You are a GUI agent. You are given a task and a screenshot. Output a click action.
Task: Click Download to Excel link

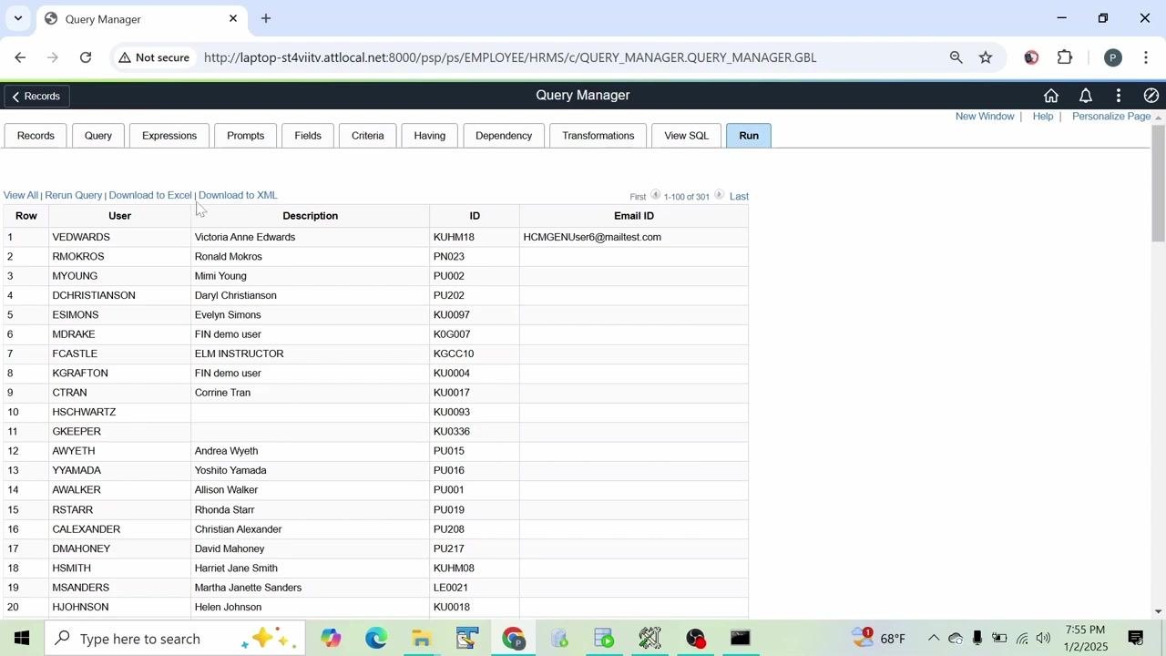(x=150, y=196)
